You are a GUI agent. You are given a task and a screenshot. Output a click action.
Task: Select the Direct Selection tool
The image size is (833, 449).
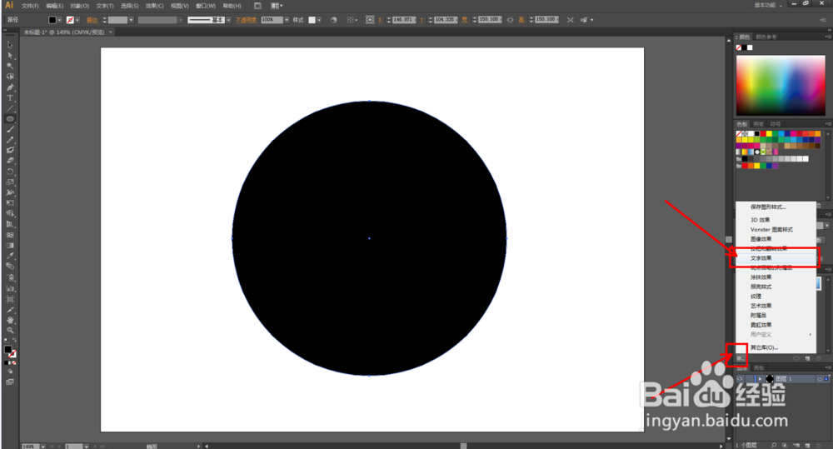pyautogui.click(x=10, y=55)
